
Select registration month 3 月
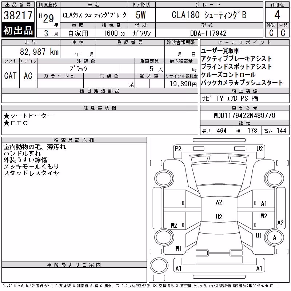click(x=51, y=33)
